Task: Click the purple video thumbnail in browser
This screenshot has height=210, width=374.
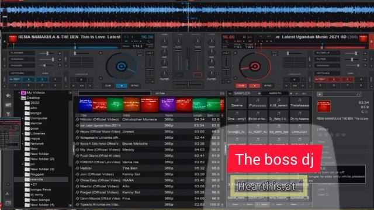Action: coord(167,105)
